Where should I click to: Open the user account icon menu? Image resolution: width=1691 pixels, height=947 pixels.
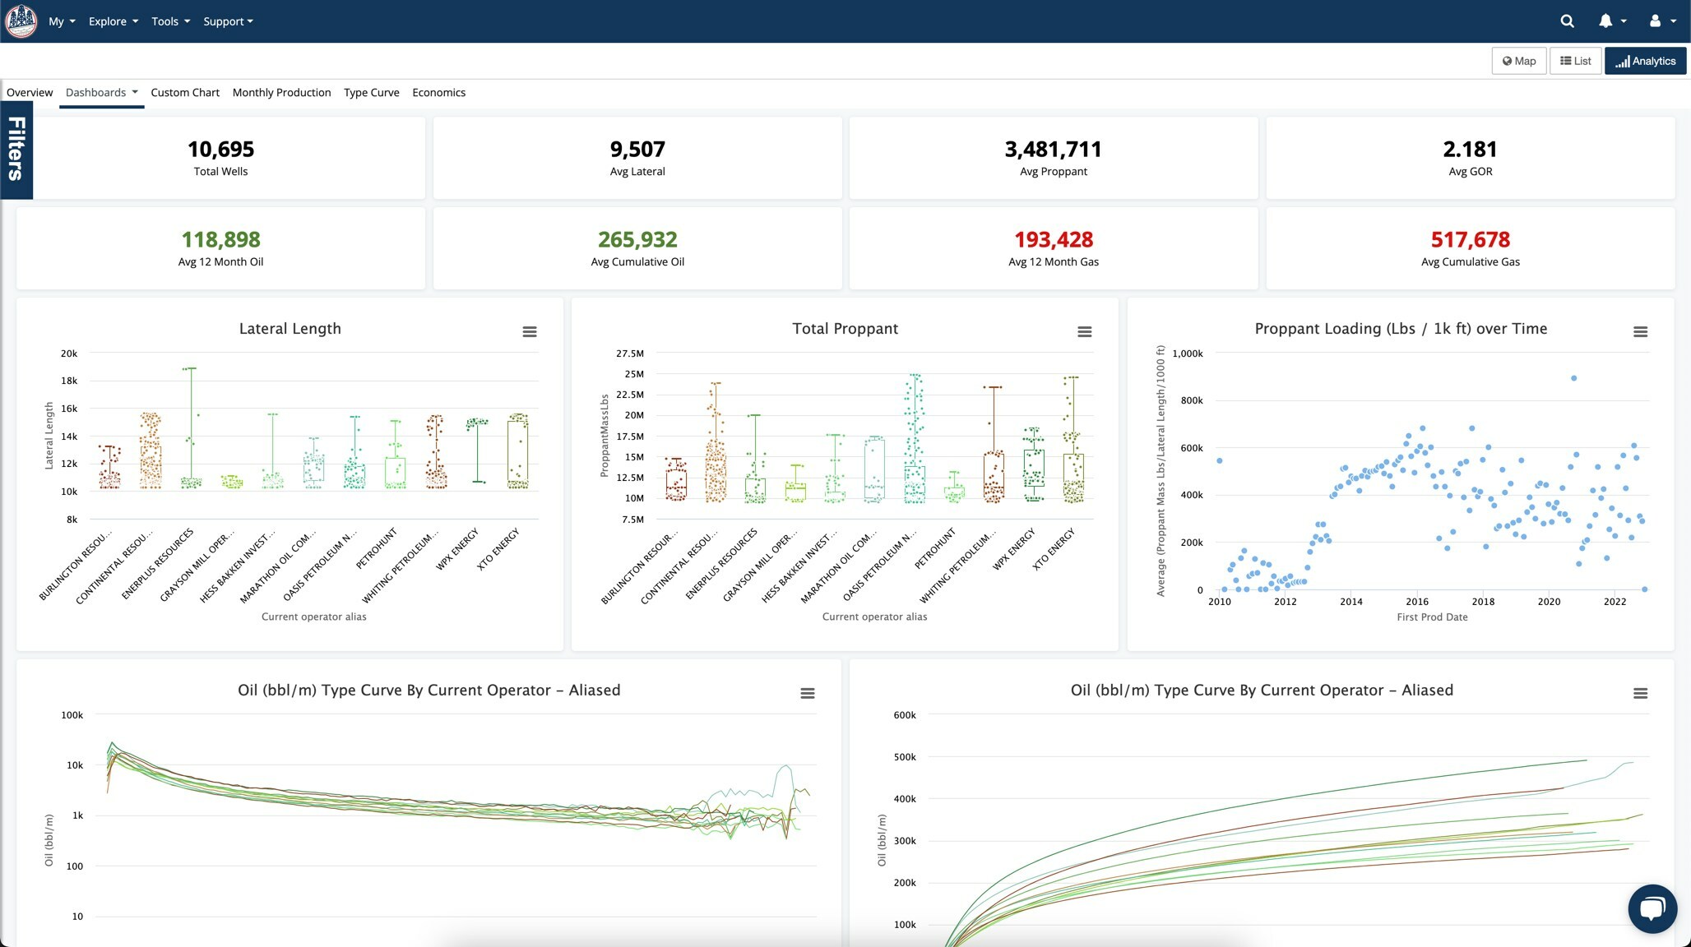(1661, 21)
